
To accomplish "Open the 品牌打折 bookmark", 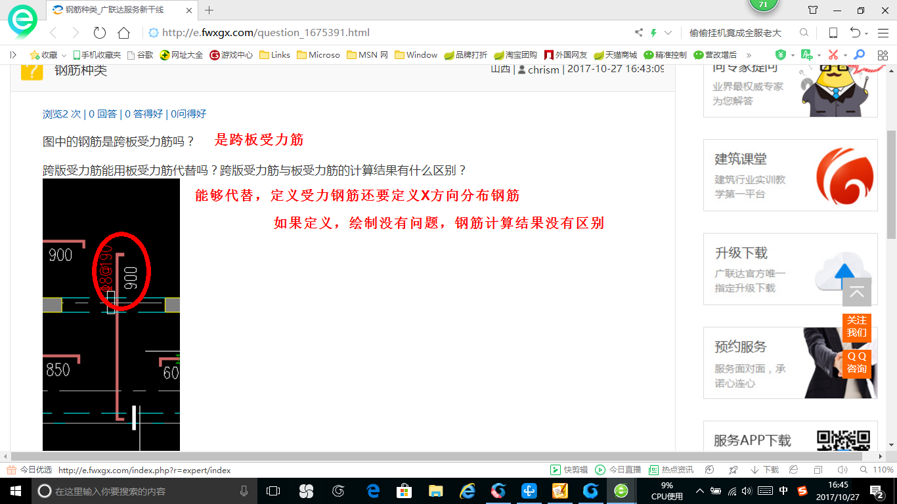I will (x=466, y=55).
